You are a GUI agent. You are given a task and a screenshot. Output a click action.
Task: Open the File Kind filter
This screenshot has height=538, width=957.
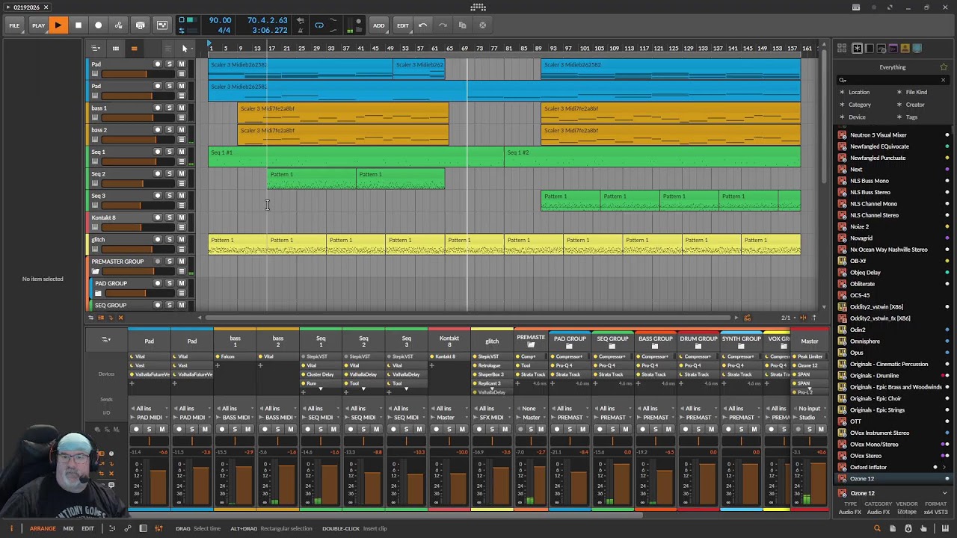[916, 92]
